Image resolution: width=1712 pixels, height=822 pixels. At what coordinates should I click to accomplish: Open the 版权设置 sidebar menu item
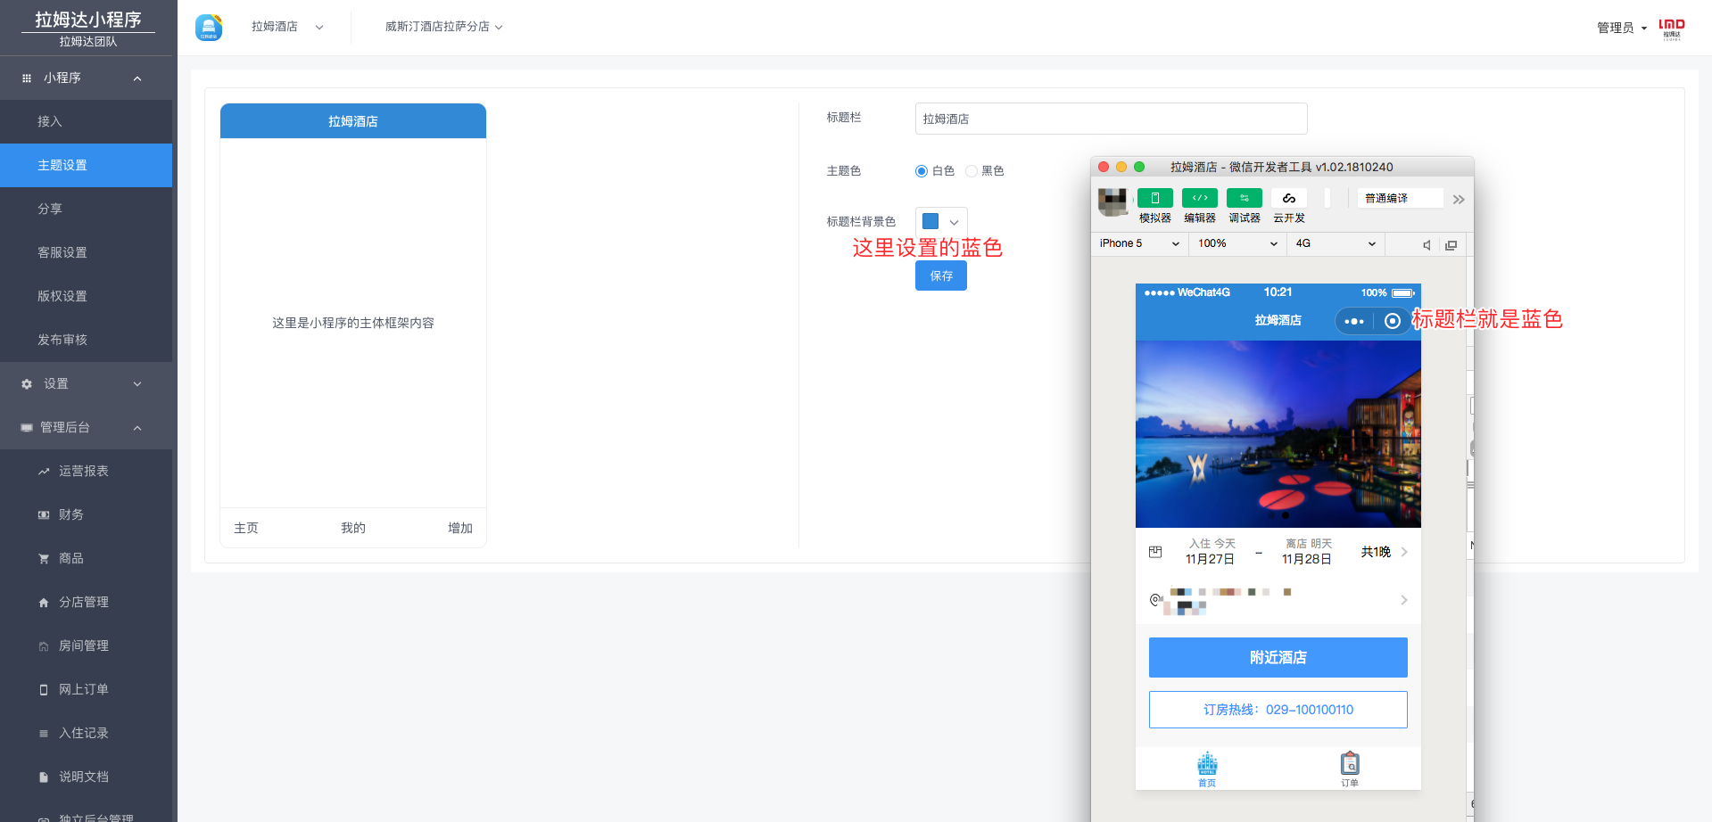click(86, 297)
